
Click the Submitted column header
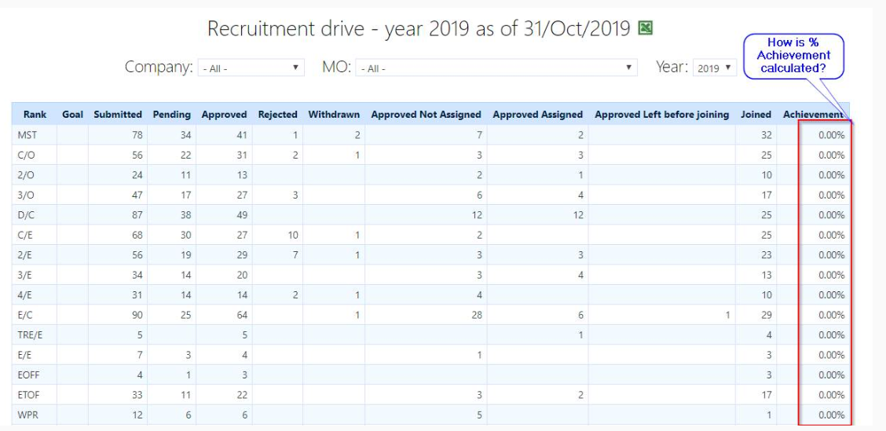(118, 114)
